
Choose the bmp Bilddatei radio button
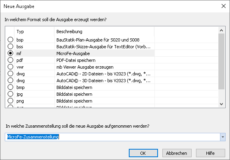[10, 87]
